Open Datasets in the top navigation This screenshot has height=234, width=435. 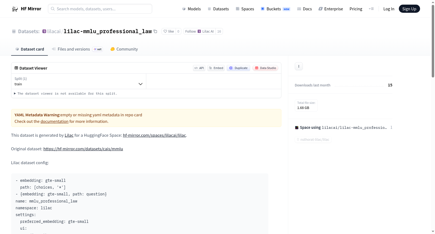(x=218, y=9)
